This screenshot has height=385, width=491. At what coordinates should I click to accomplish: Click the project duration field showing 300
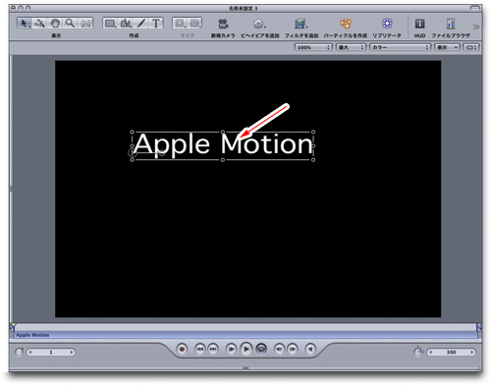[451, 353]
